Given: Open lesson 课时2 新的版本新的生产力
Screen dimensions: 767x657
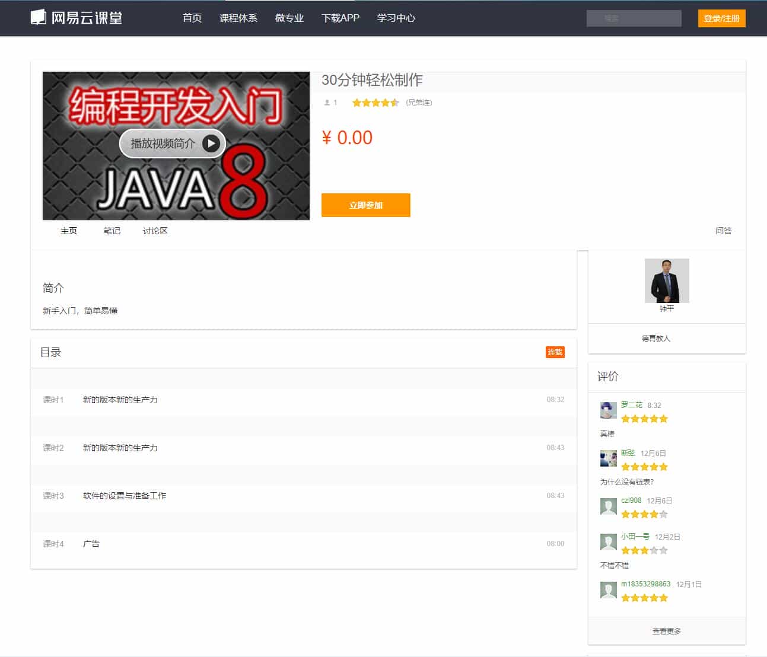Looking at the screenshot, I should [304, 448].
